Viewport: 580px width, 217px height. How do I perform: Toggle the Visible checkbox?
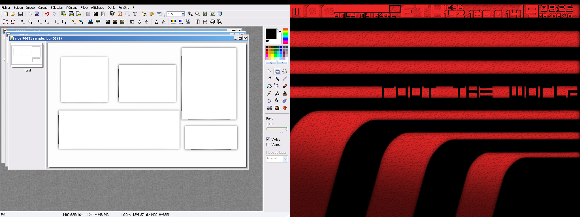(x=268, y=139)
